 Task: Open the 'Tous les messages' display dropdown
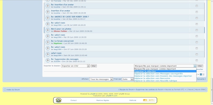101,79
